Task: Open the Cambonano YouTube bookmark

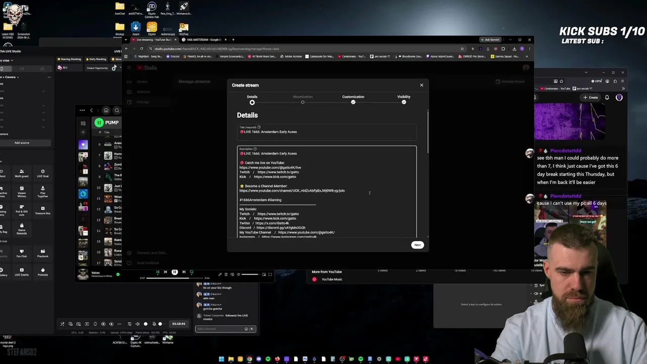Action: 353,56
